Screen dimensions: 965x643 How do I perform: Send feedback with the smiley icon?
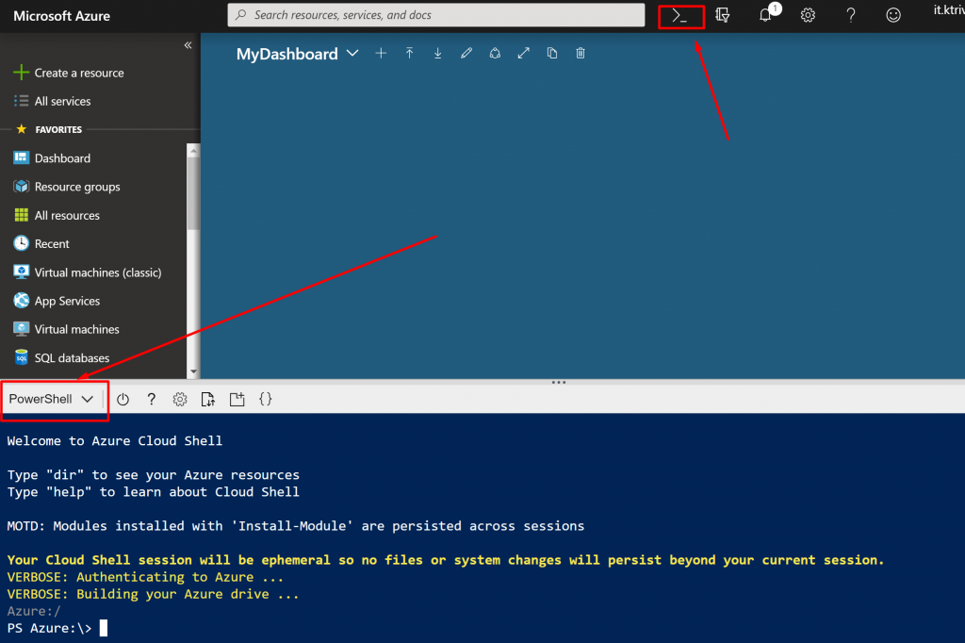point(893,15)
